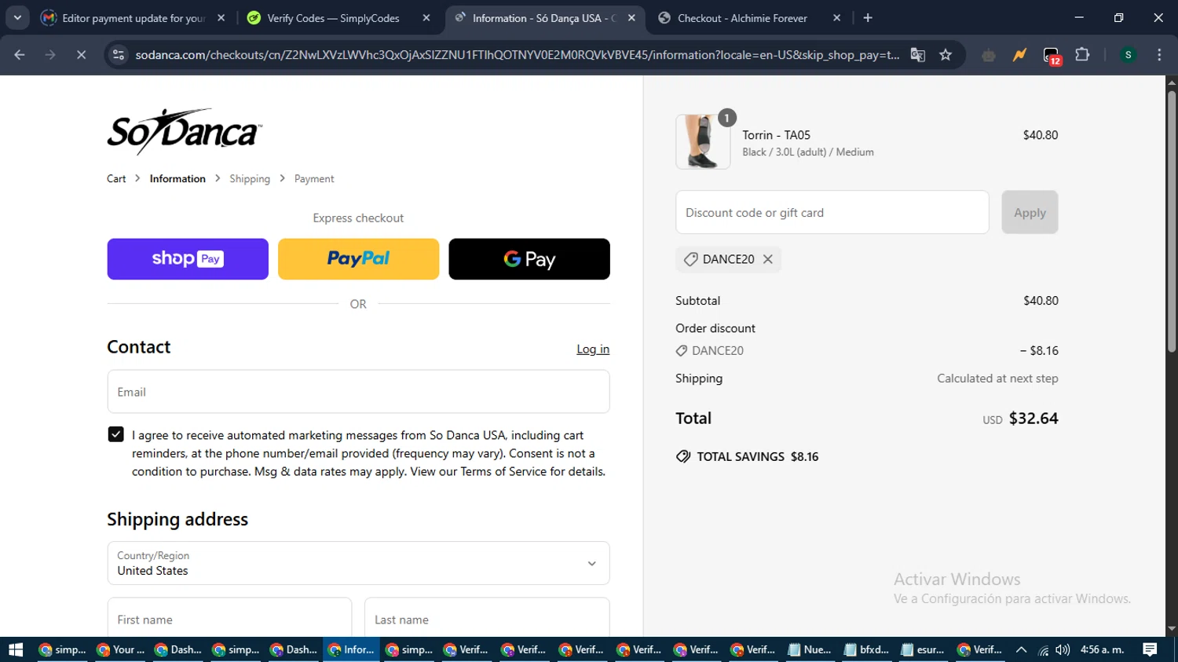1178x662 pixels.
Task: Open the Windows Start menu
Action: pyautogui.click(x=16, y=649)
